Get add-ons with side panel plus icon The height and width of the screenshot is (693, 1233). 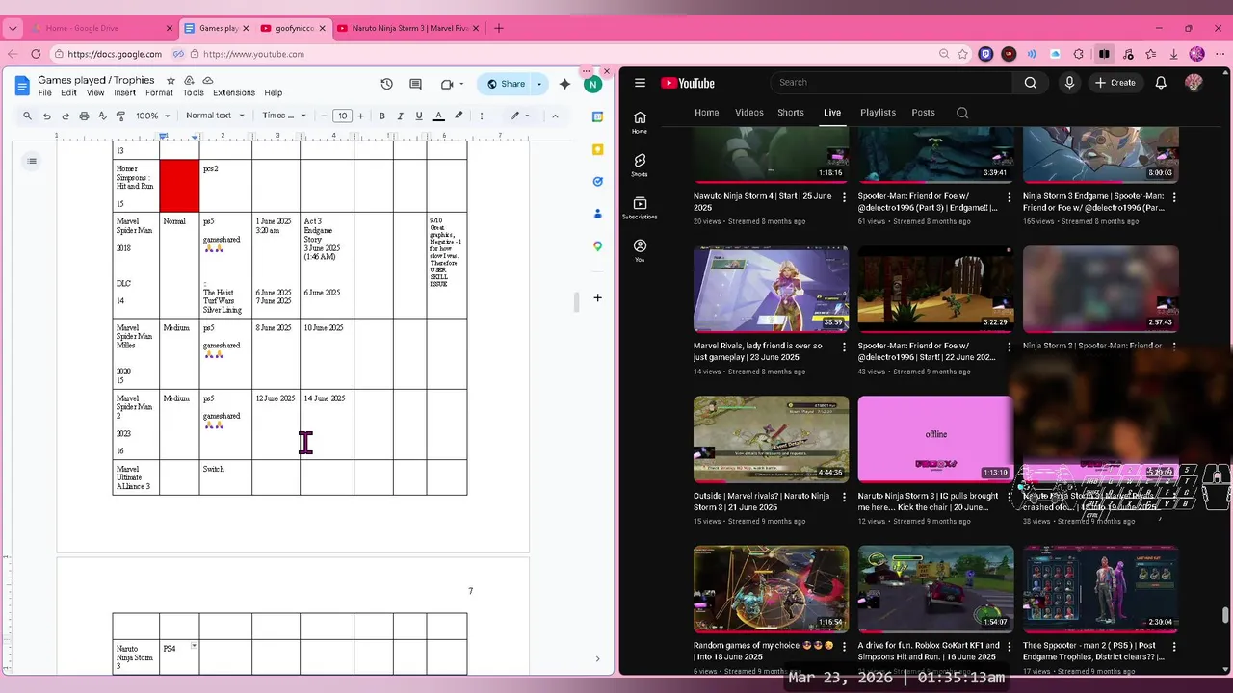pyautogui.click(x=597, y=297)
